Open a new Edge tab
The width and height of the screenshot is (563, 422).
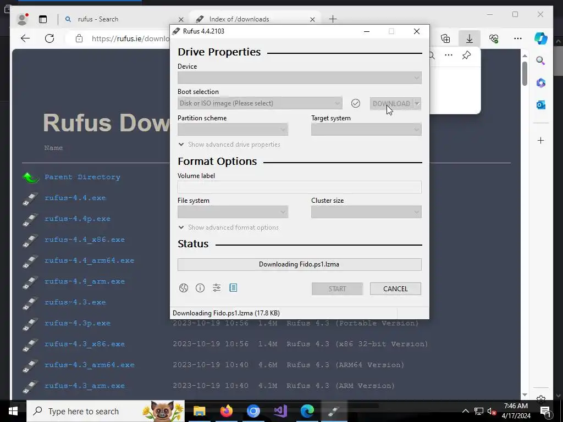pos(333,19)
